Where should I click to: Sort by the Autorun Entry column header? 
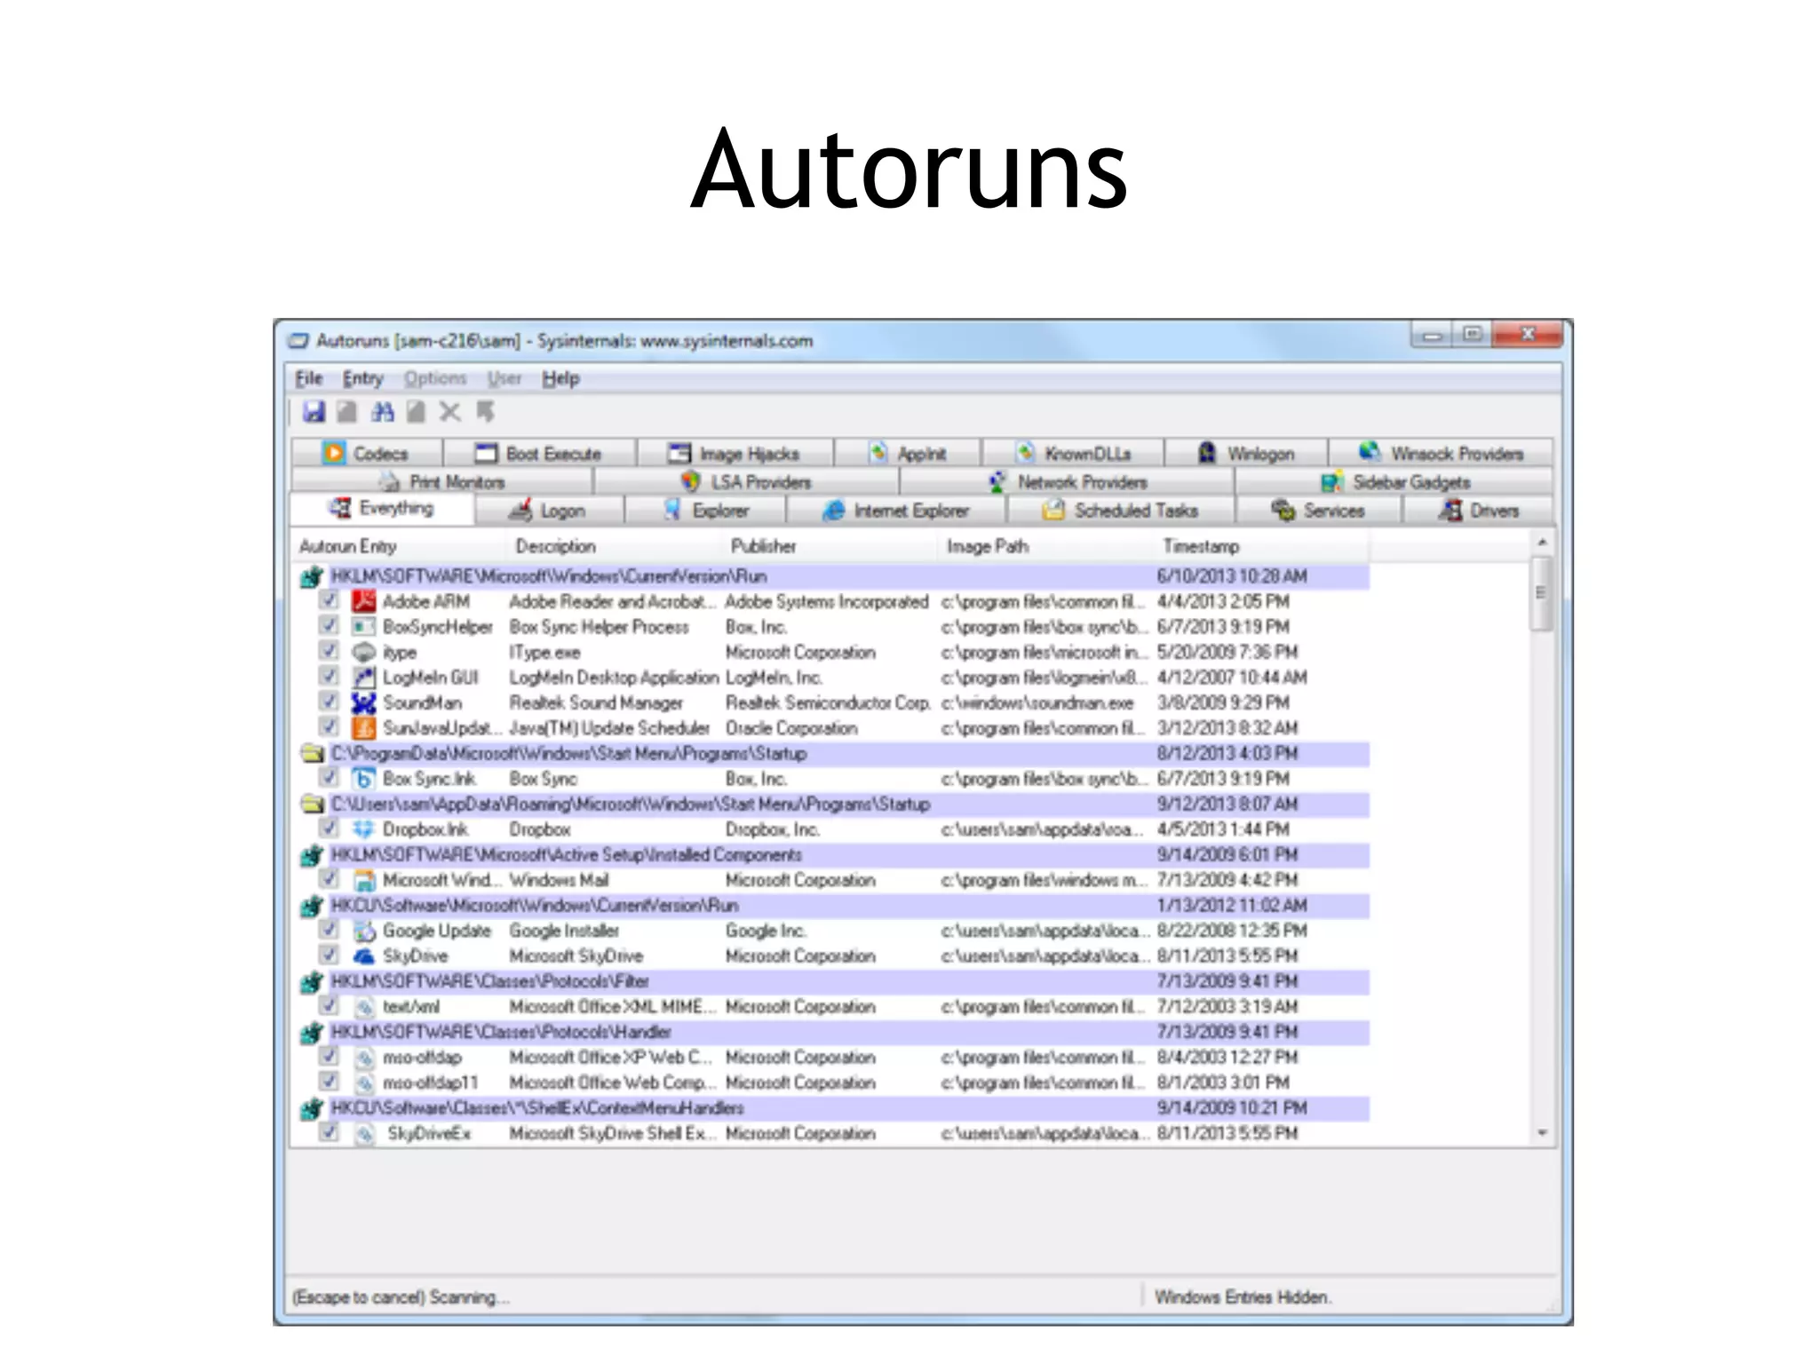pos(398,546)
